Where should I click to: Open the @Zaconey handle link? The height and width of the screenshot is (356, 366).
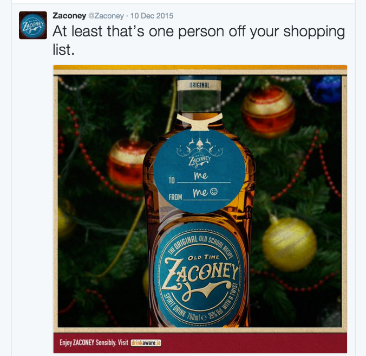106,16
